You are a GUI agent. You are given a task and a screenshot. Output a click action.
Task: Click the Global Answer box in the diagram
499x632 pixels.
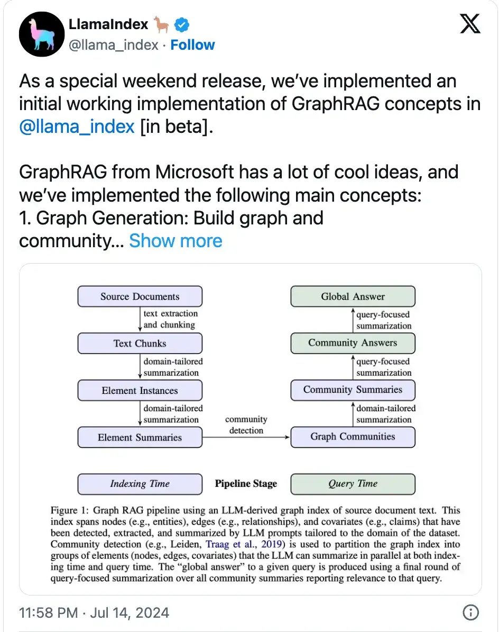coord(353,296)
